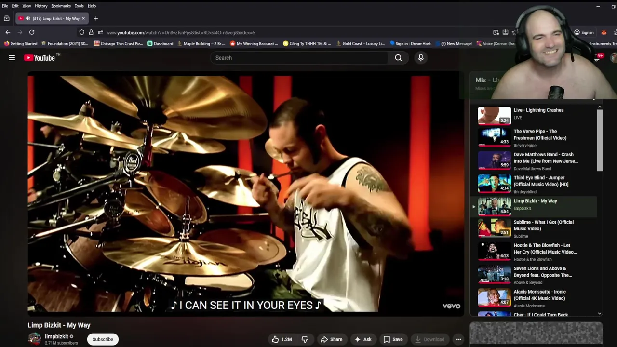Open the Edit menu
Image resolution: width=617 pixels, height=347 pixels.
[x=15, y=6]
